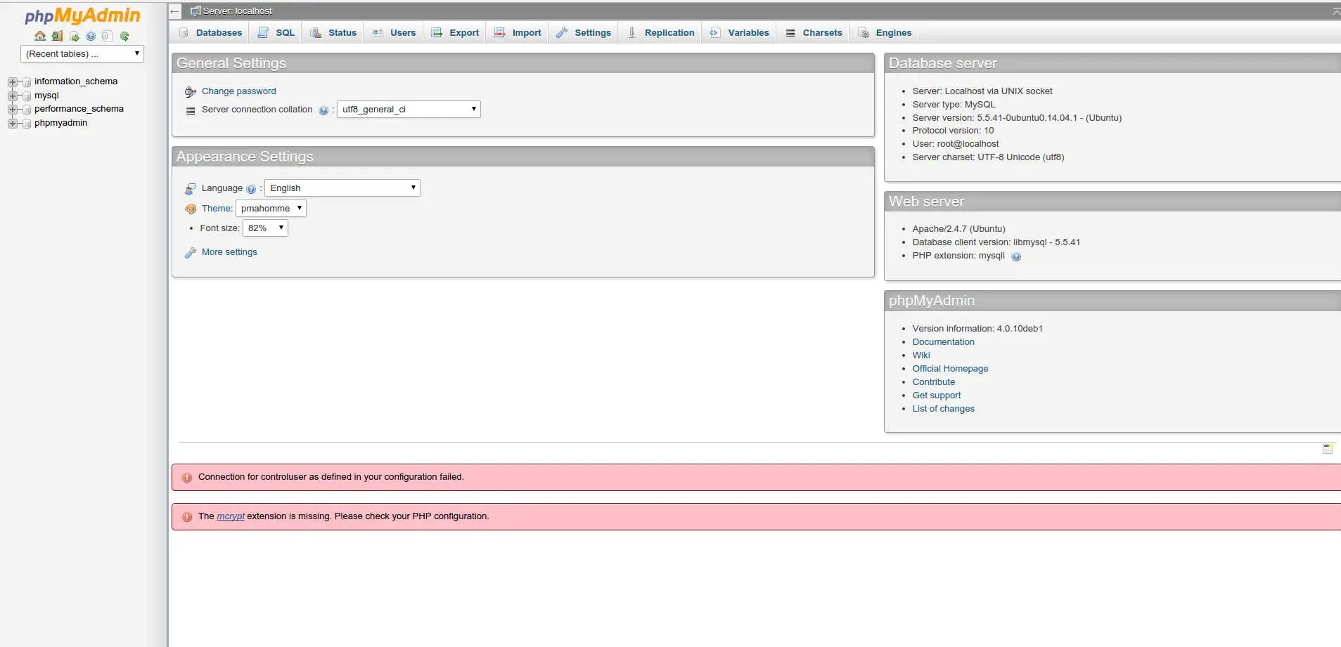Switch to the Databases tab
Image resolution: width=1341 pixels, height=647 pixels.
pos(210,33)
